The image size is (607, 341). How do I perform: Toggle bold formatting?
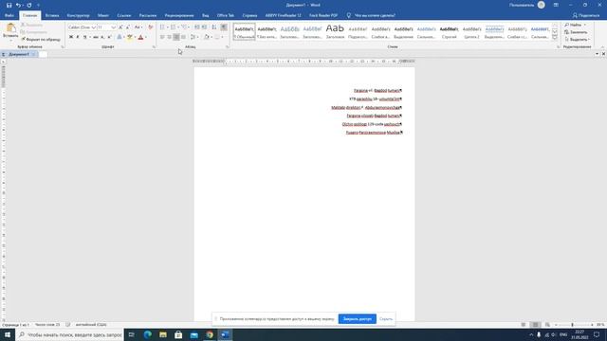pos(71,37)
